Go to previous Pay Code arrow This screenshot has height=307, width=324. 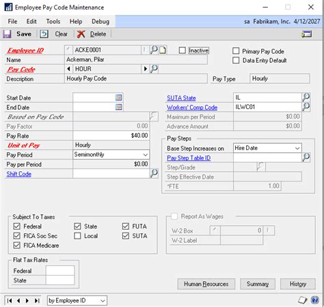[68, 69]
